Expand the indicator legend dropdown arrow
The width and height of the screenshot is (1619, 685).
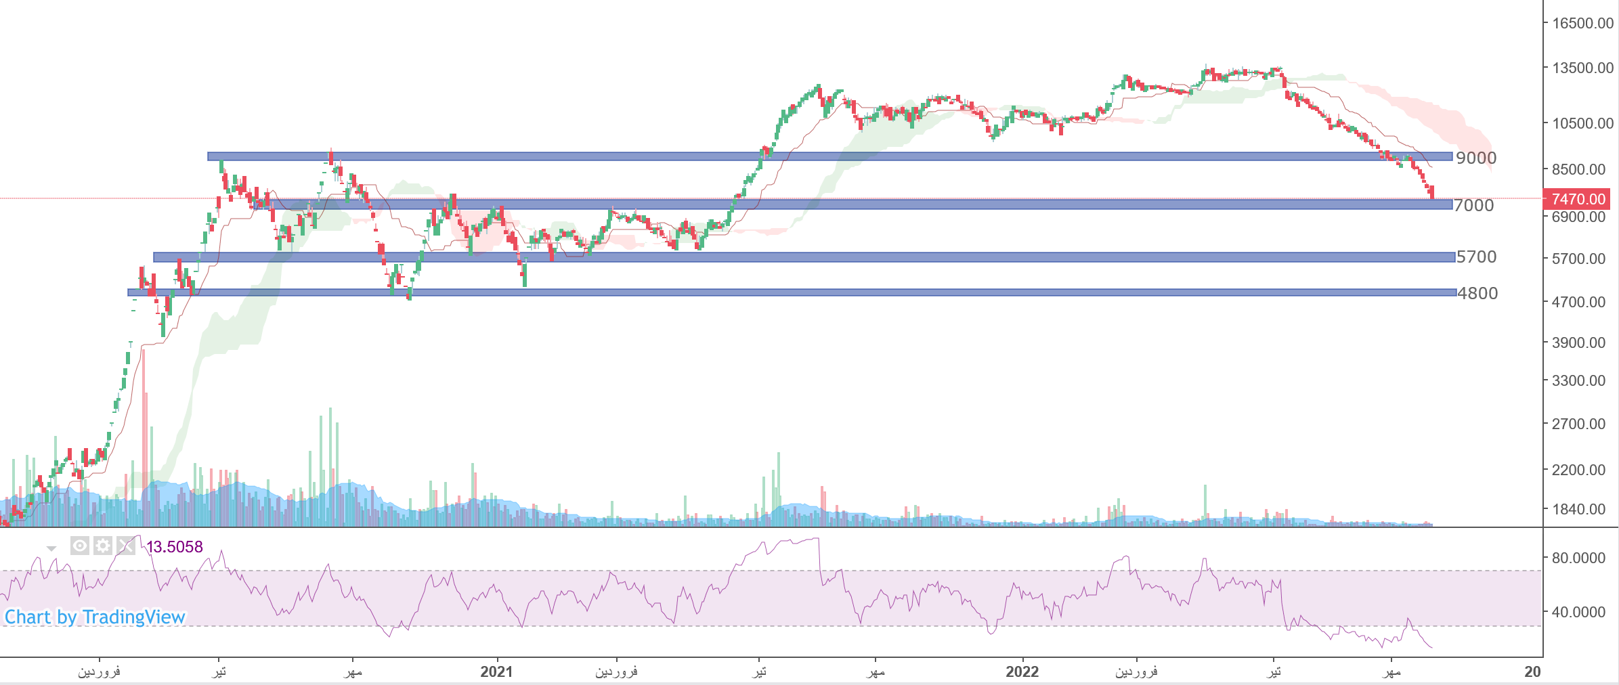point(51,548)
